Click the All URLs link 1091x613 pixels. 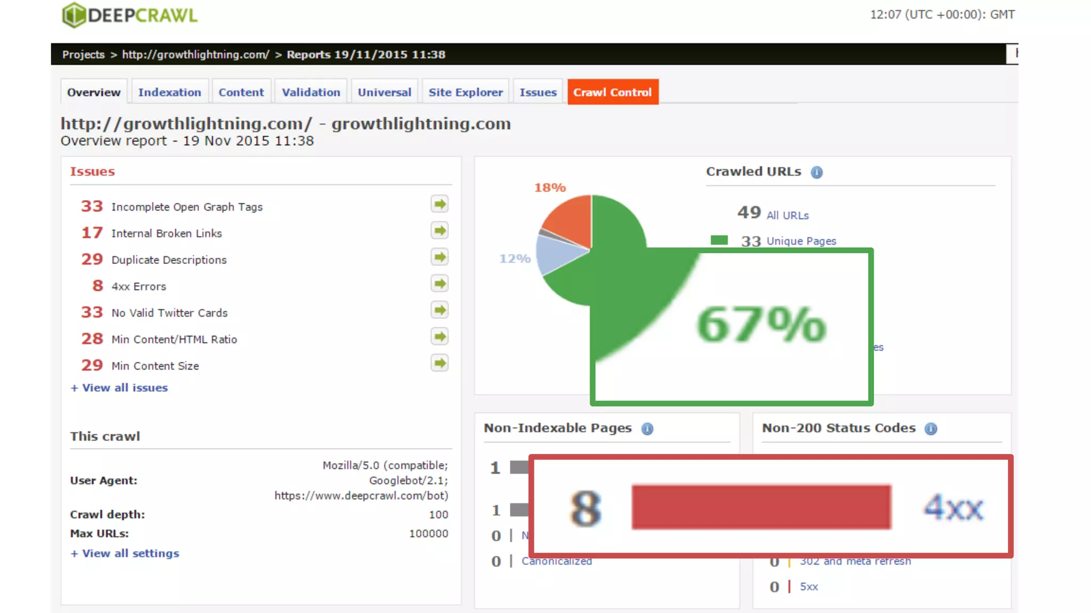(787, 216)
